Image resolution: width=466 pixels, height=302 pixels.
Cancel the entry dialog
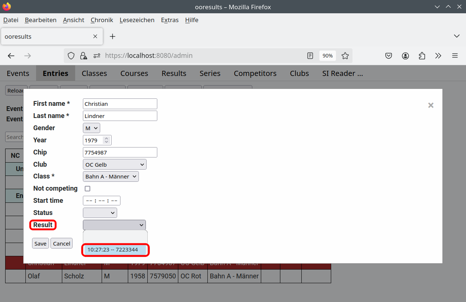click(62, 243)
